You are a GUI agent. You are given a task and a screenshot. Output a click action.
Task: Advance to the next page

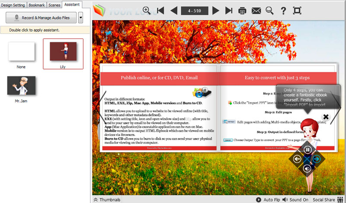tap(216, 10)
